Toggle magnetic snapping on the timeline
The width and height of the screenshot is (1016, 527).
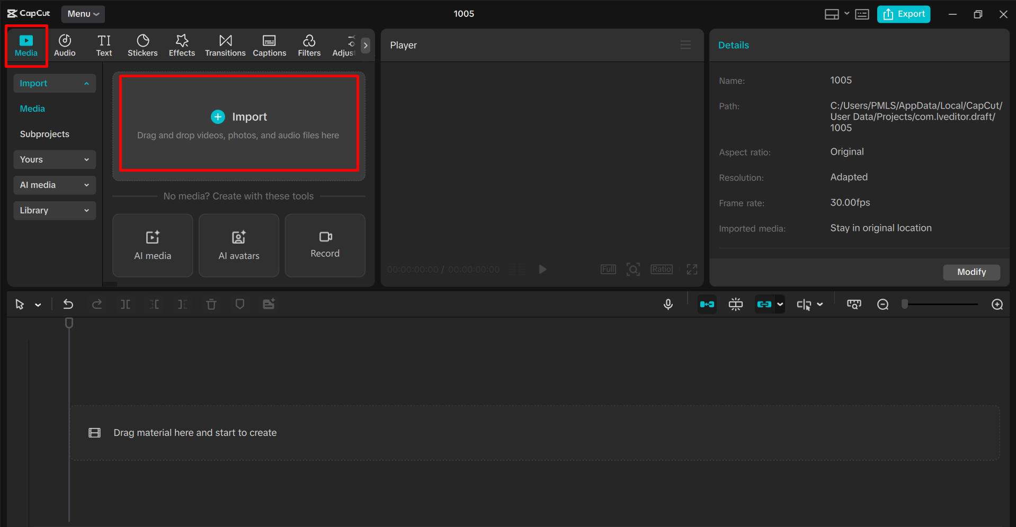tap(735, 304)
